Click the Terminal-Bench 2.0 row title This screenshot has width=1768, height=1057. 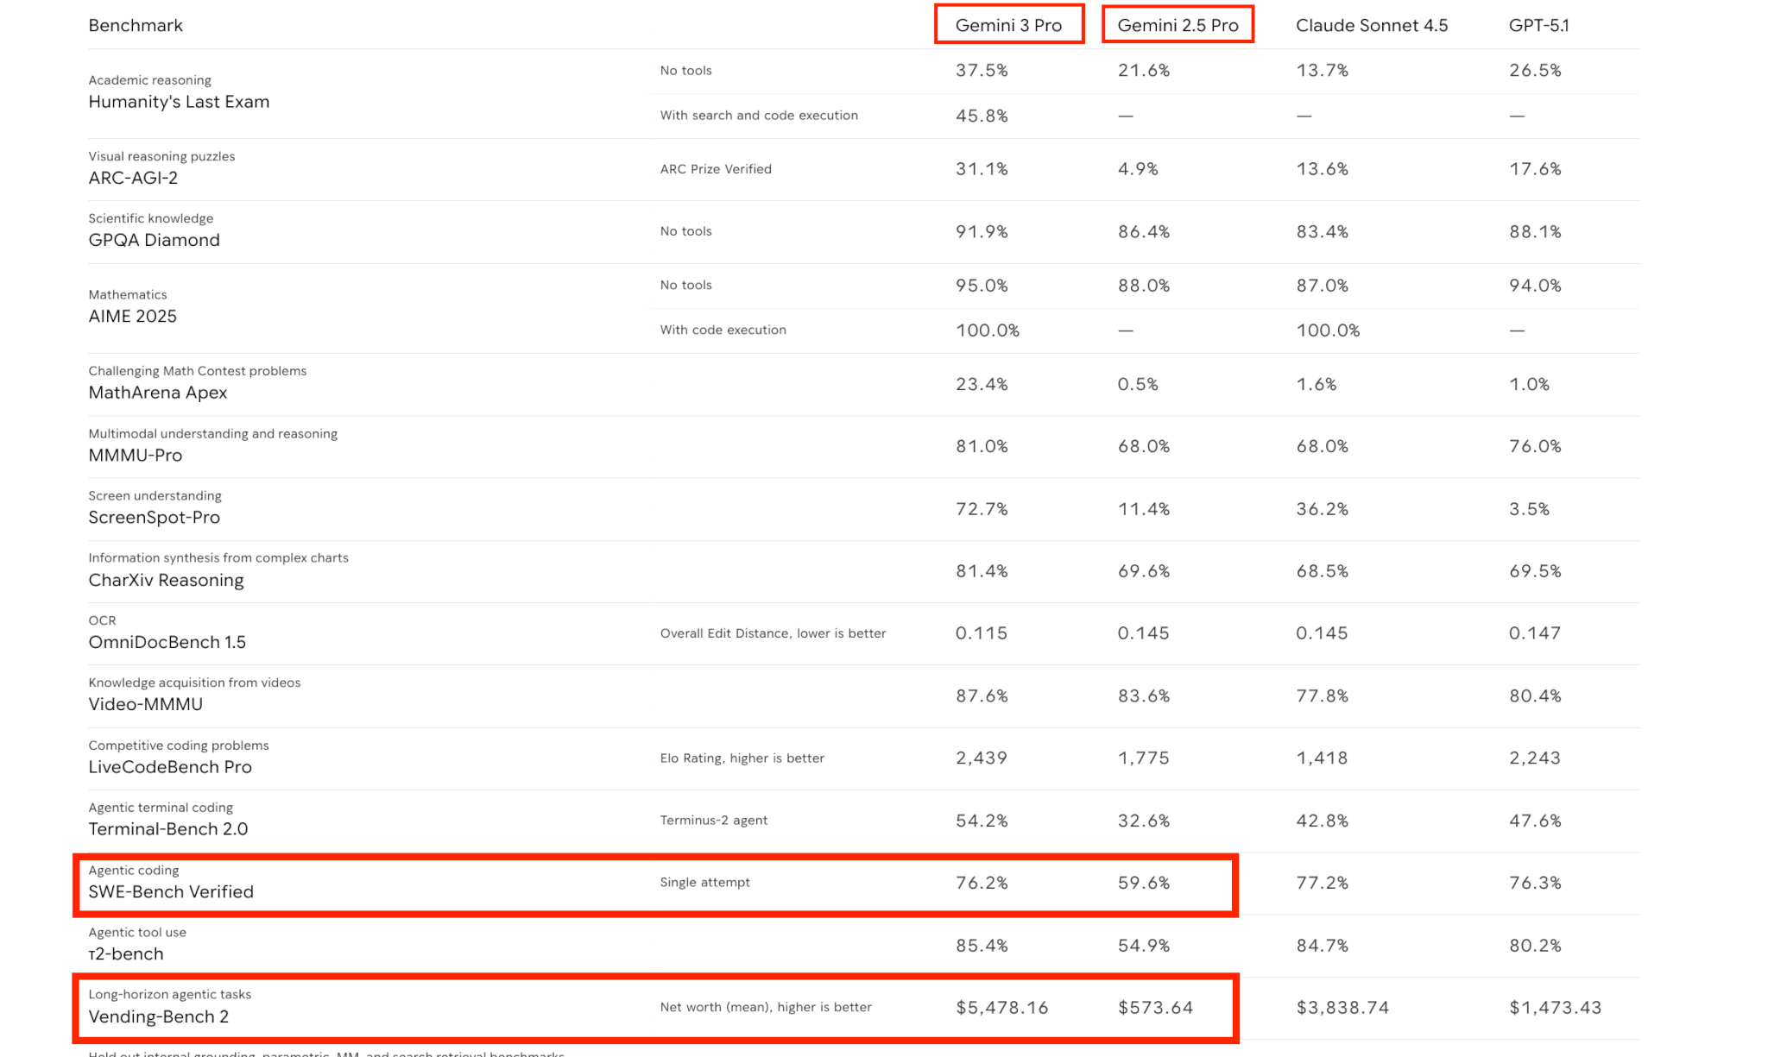(x=167, y=829)
